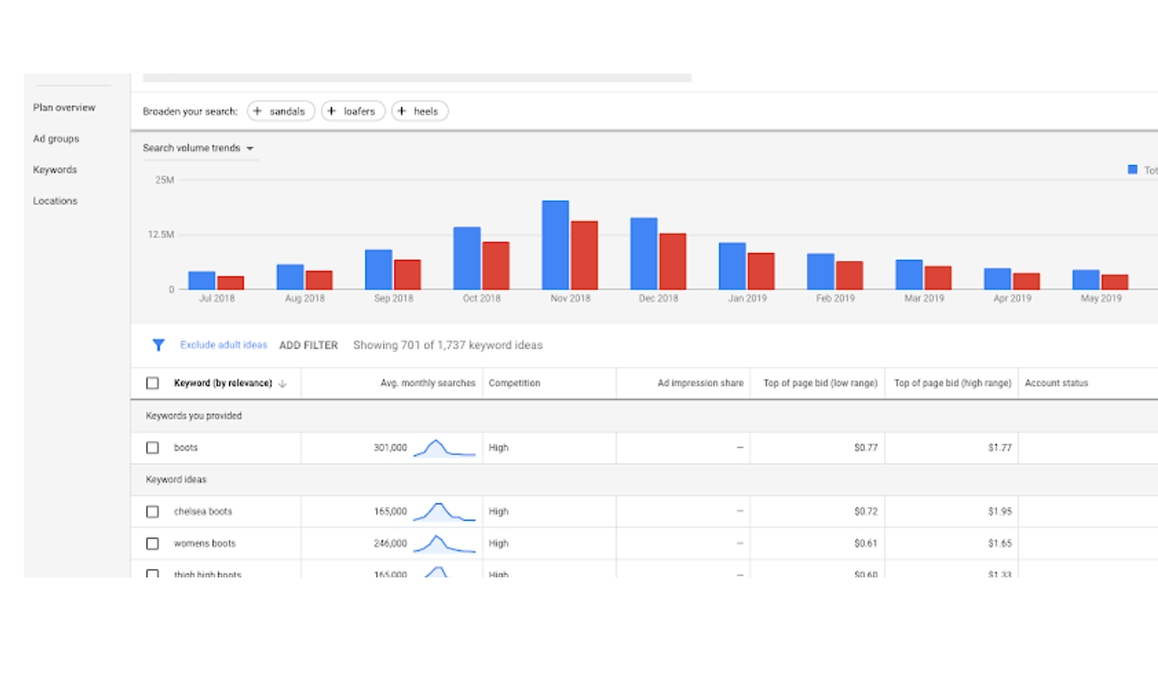Image resolution: width=1158 pixels, height=676 pixels.
Task: Click the 'Keywords you provided' section header
Action: [x=194, y=416]
